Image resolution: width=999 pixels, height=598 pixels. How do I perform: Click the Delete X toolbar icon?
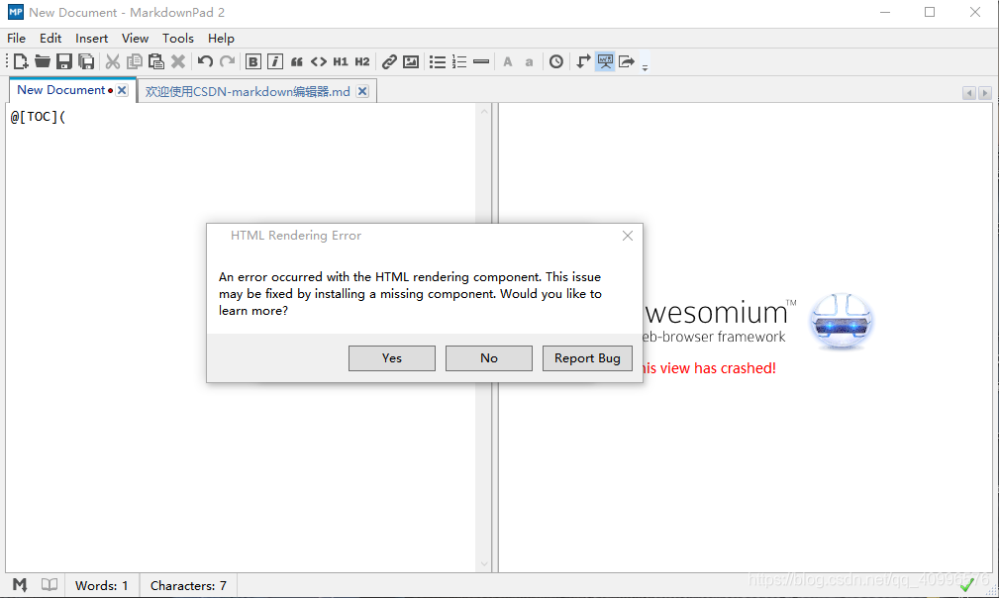tap(178, 61)
